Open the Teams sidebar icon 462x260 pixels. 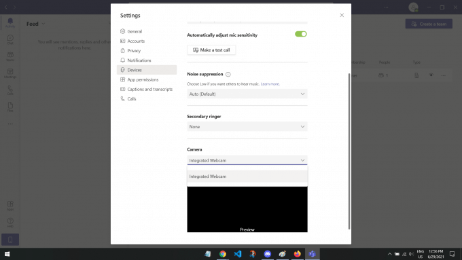click(10, 56)
